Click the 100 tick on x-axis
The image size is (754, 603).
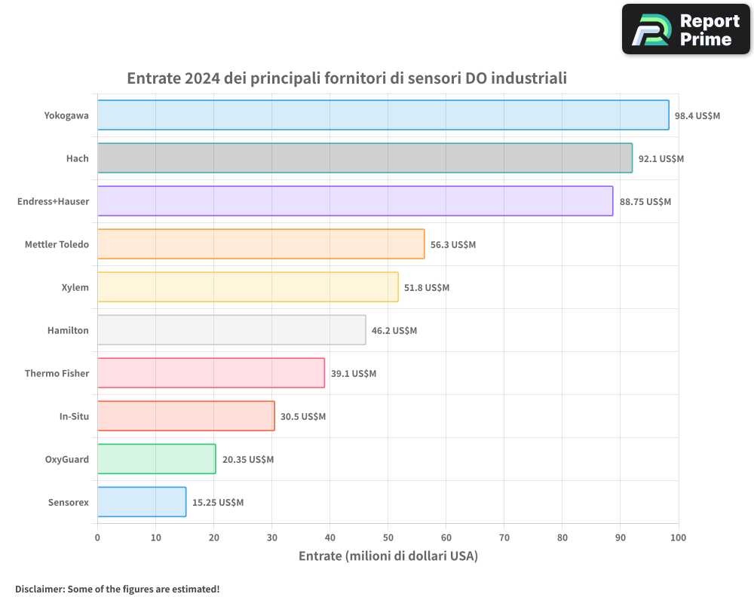pos(678,537)
